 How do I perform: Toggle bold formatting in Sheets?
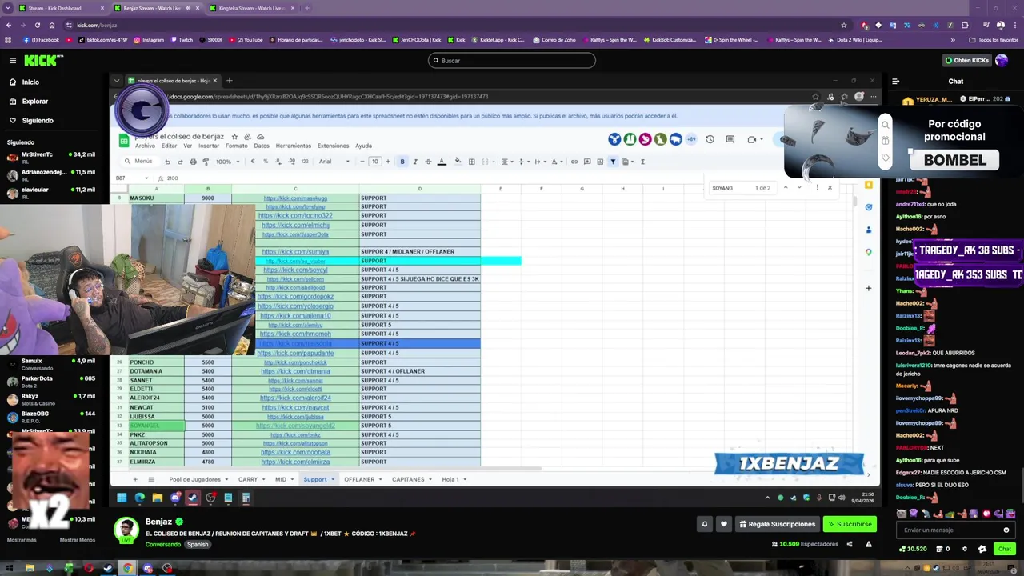pos(402,162)
